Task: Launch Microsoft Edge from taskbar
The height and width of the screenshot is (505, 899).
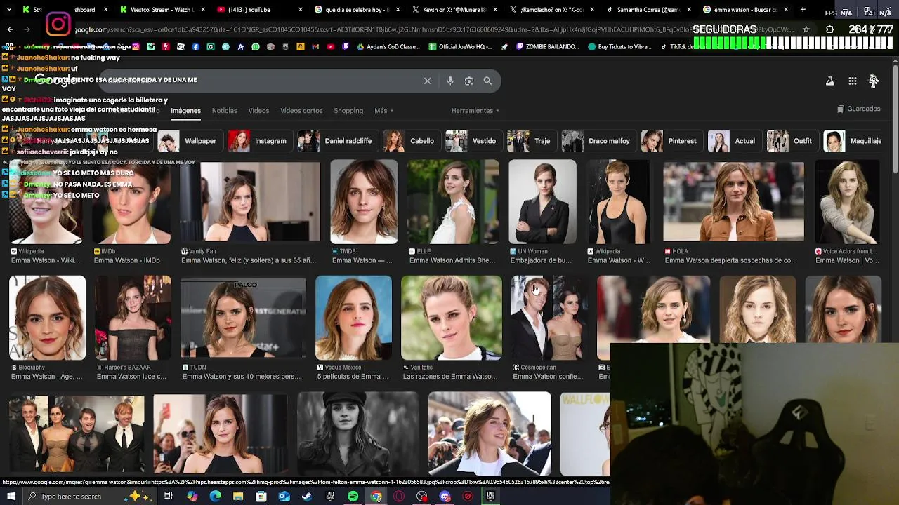Action: click(x=215, y=497)
